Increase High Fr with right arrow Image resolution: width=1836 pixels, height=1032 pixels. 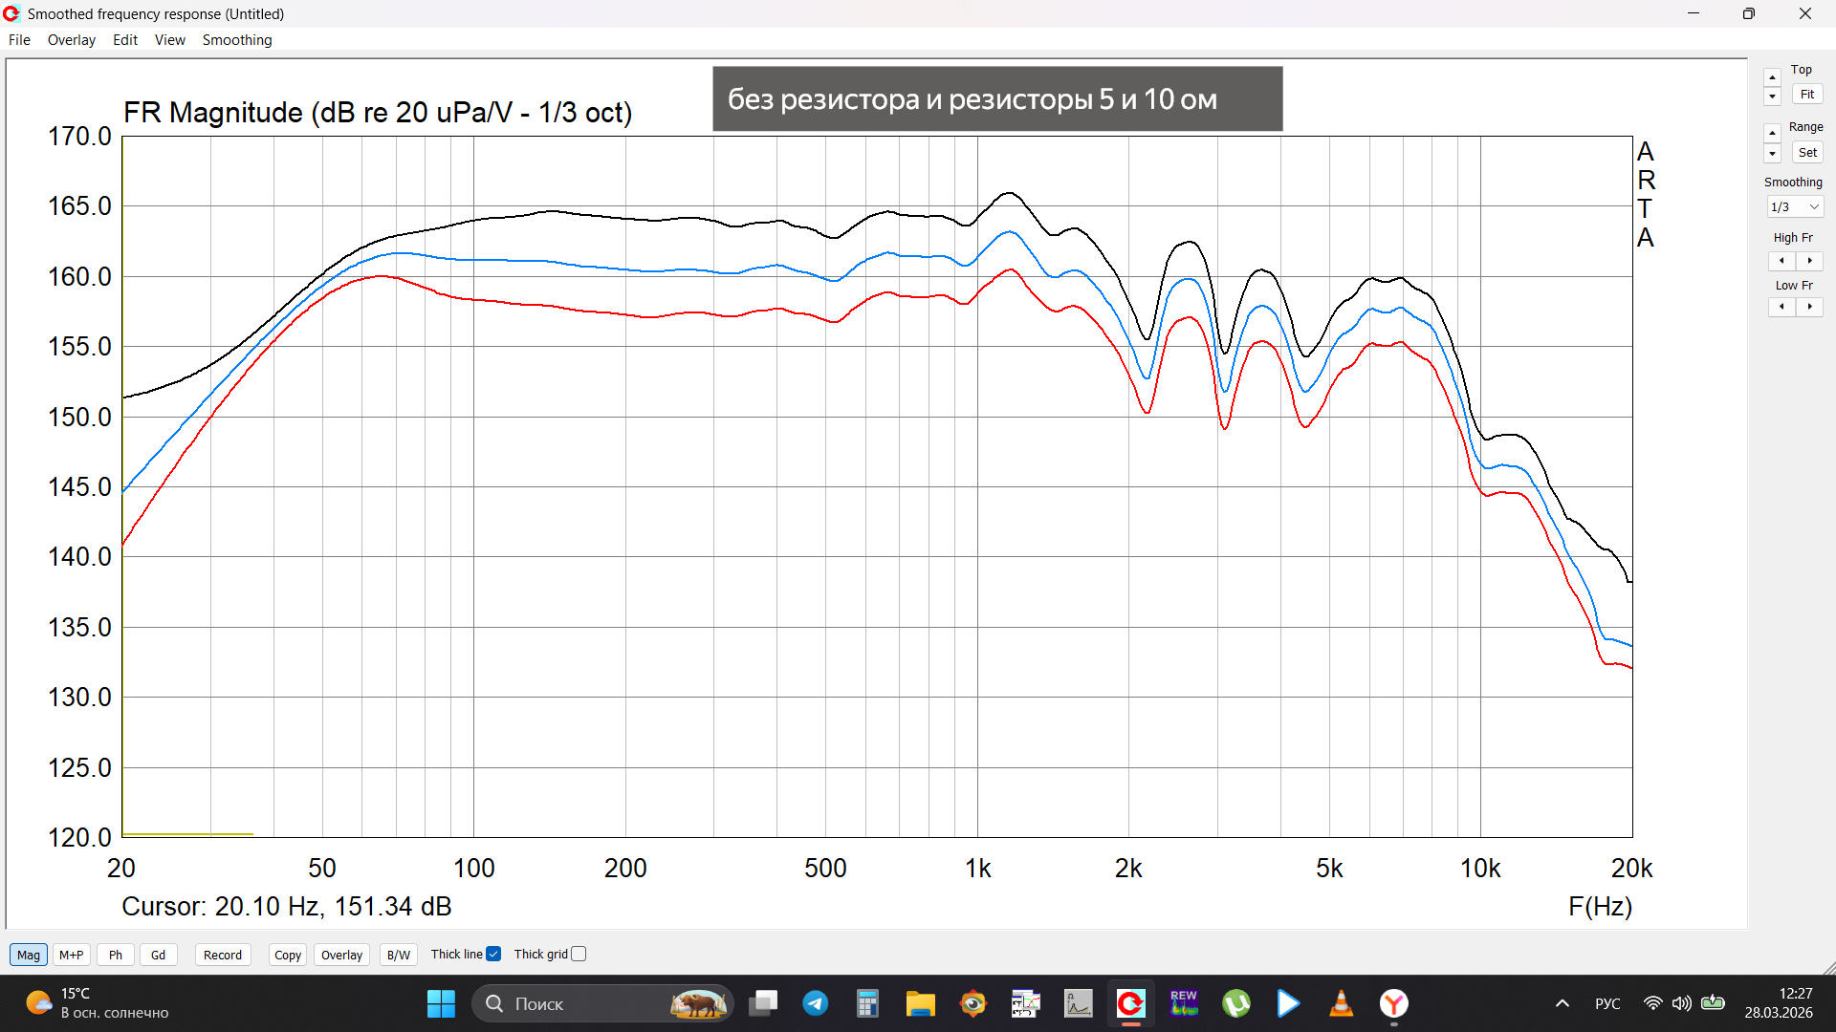[1809, 261]
